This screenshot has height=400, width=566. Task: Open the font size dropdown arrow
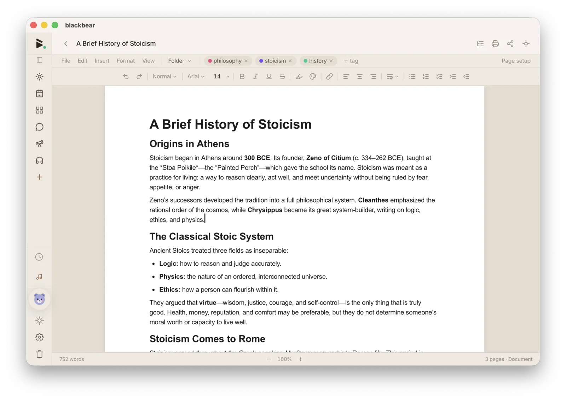pos(228,76)
